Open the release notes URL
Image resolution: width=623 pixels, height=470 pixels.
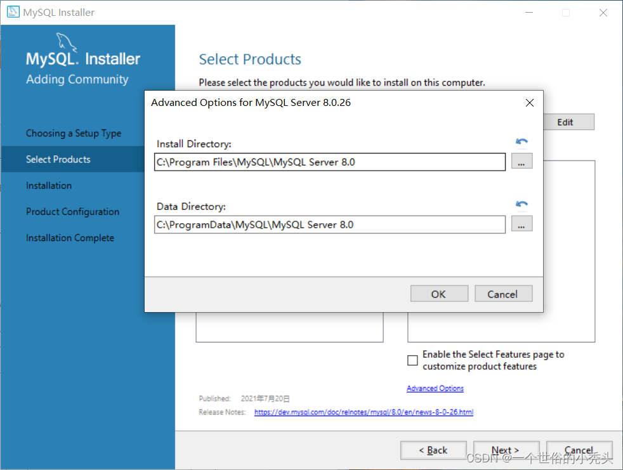tap(364, 412)
